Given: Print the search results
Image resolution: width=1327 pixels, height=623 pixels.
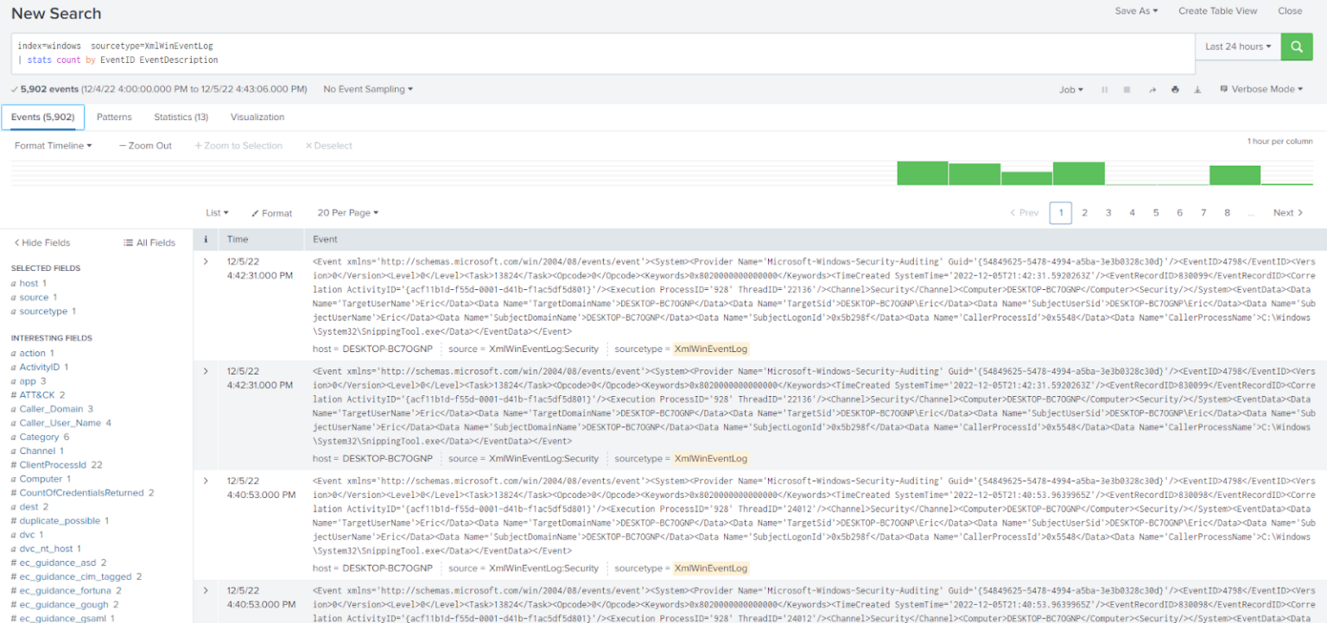Looking at the screenshot, I should pos(1175,89).
